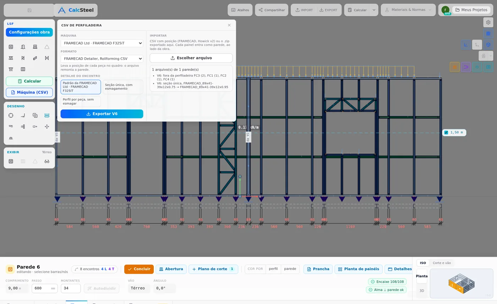
Task: Click the gray axis triad icon
Action: click(477, 45)
